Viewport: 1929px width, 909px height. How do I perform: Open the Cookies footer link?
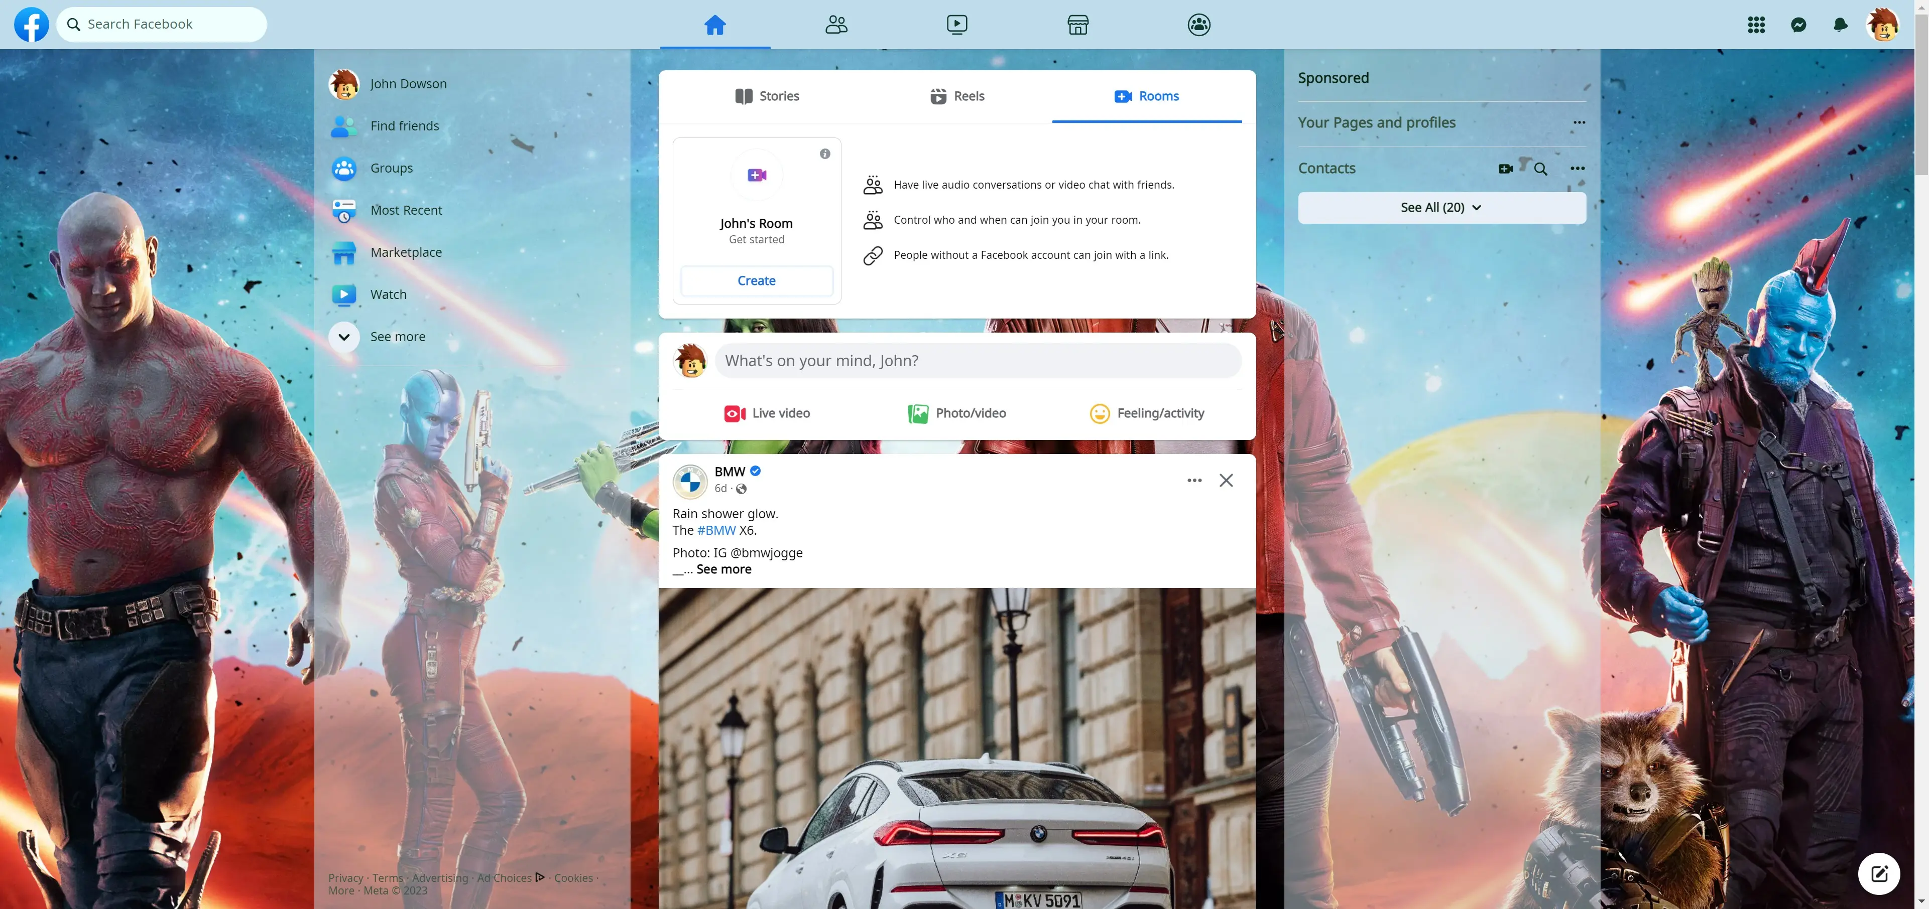point(573,877)
